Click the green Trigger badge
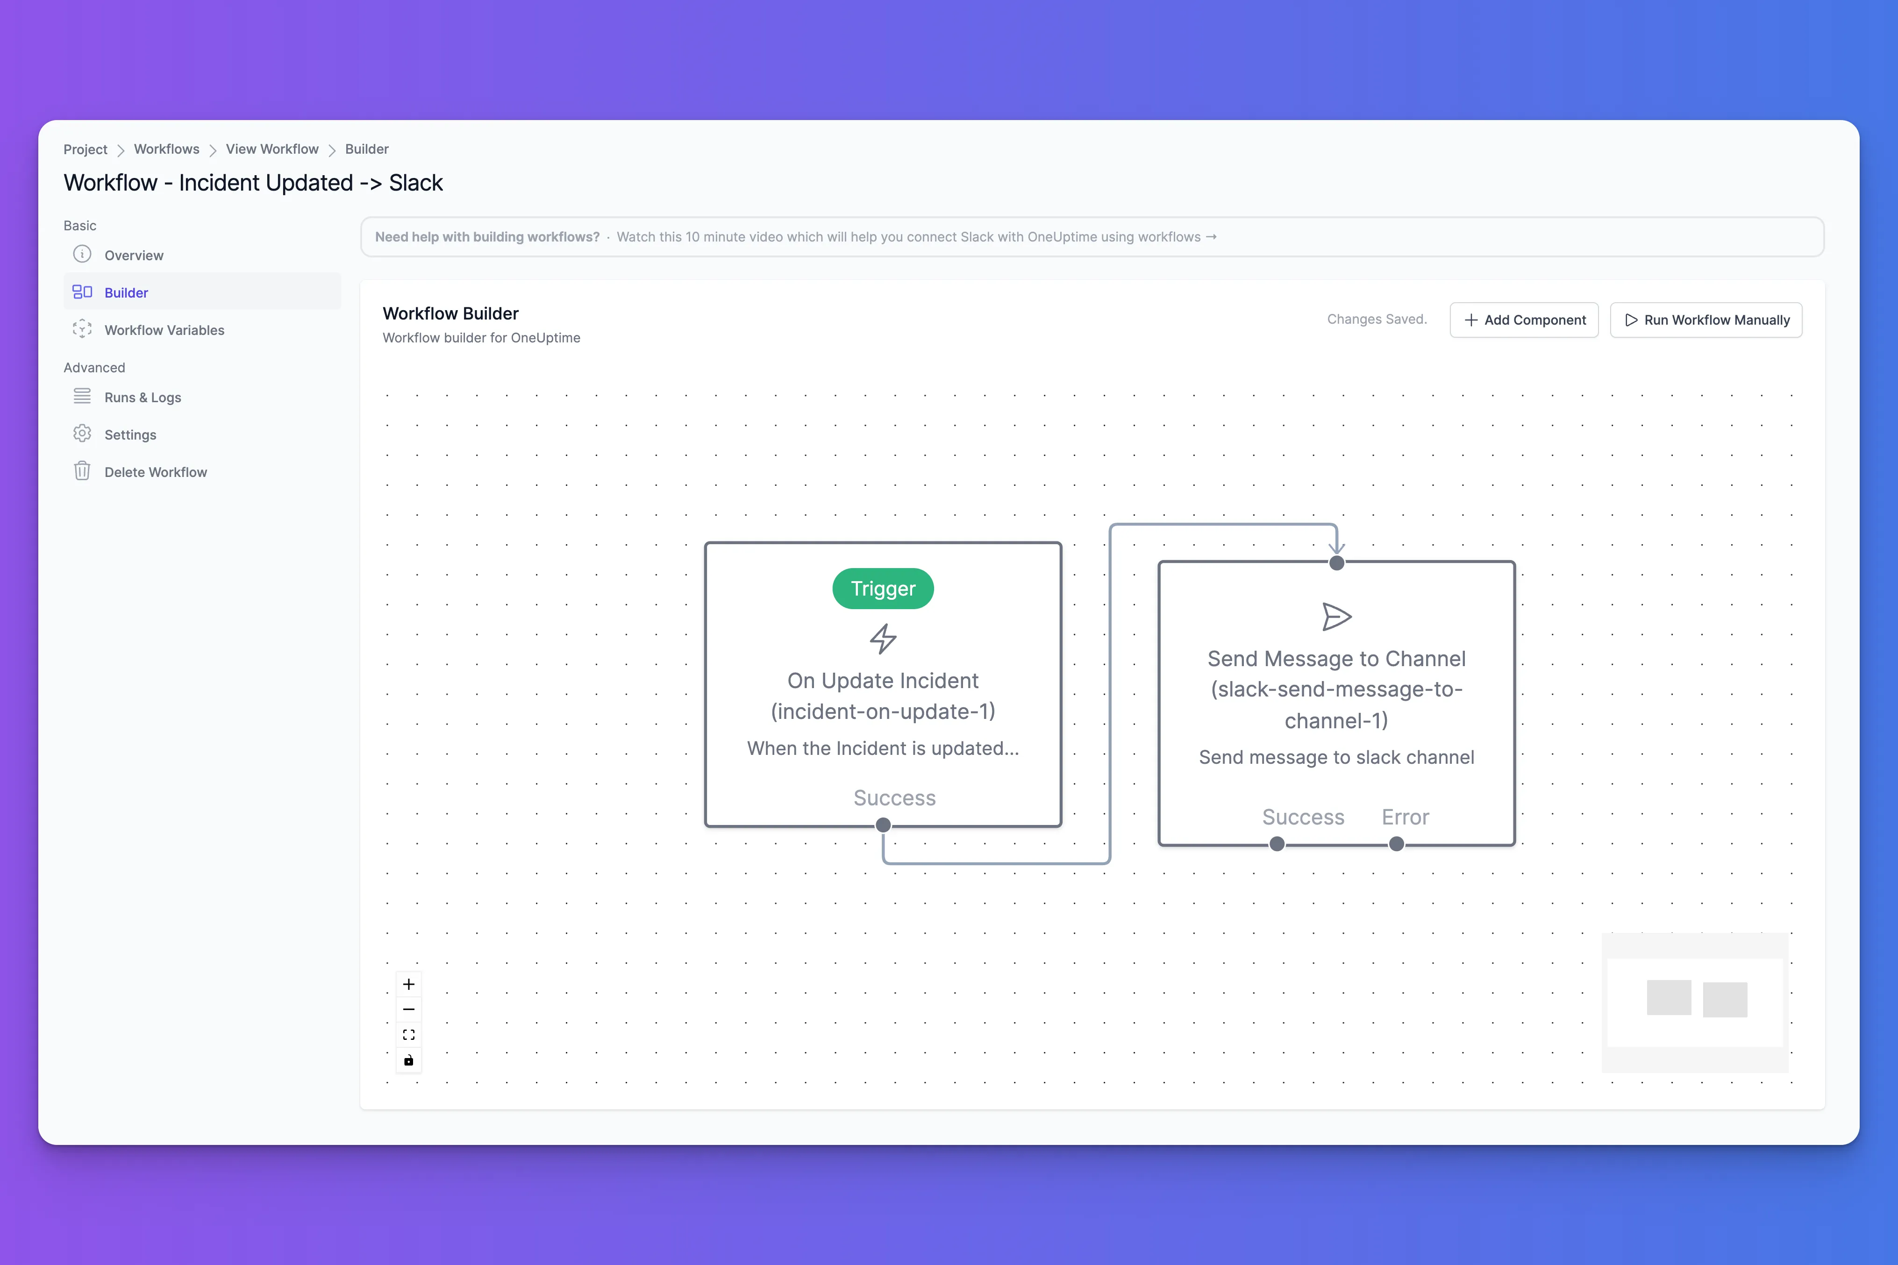This screenshot has height=1265, width=1898. pyautogui.click(x=883, y=589)
